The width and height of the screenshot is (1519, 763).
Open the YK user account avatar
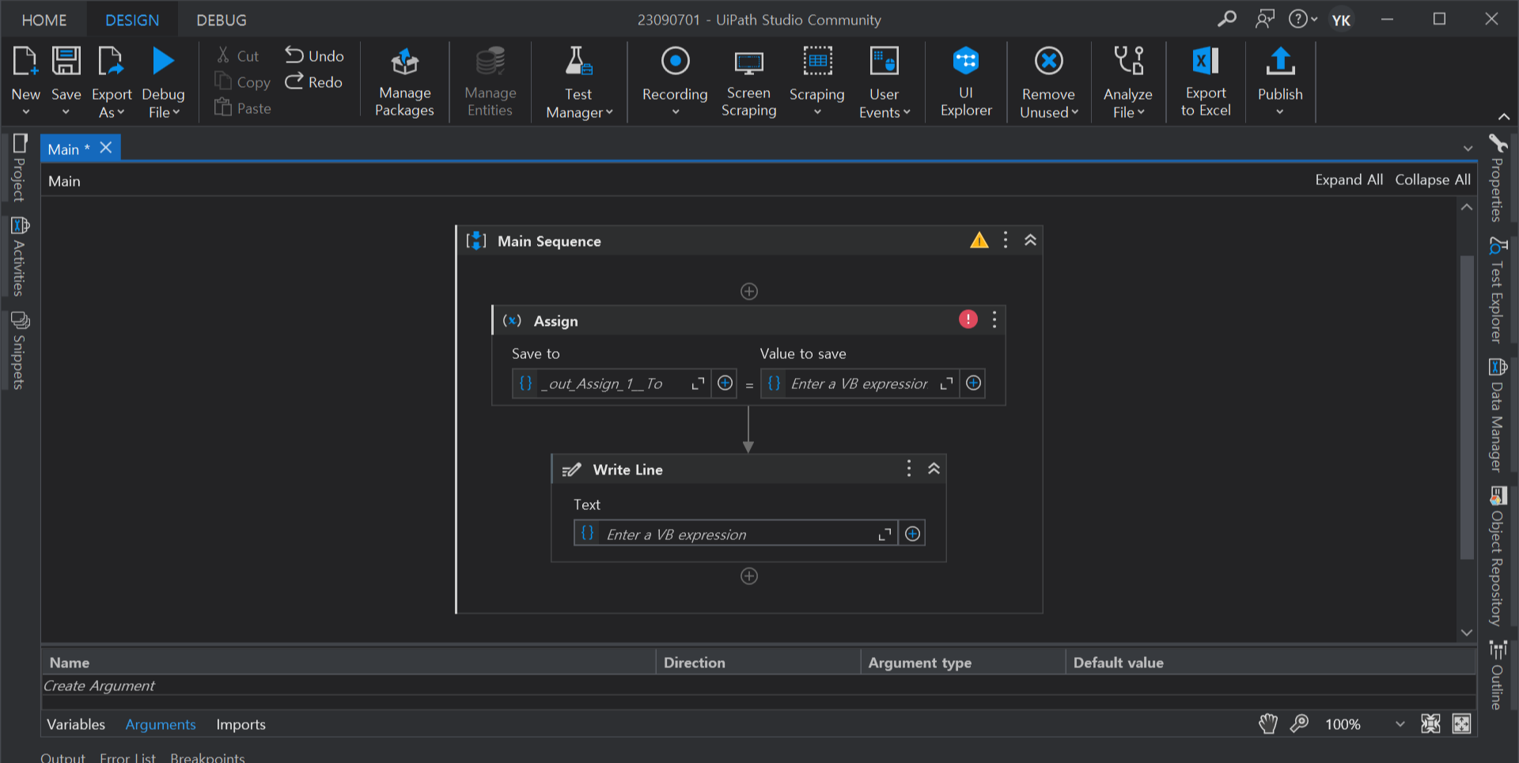coord(1341,20)
